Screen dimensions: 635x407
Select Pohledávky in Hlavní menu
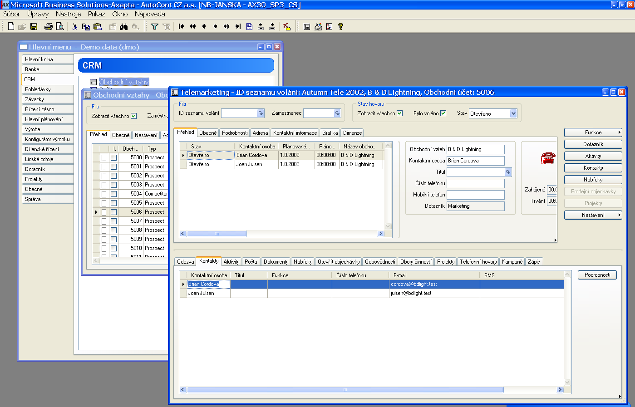47,89
